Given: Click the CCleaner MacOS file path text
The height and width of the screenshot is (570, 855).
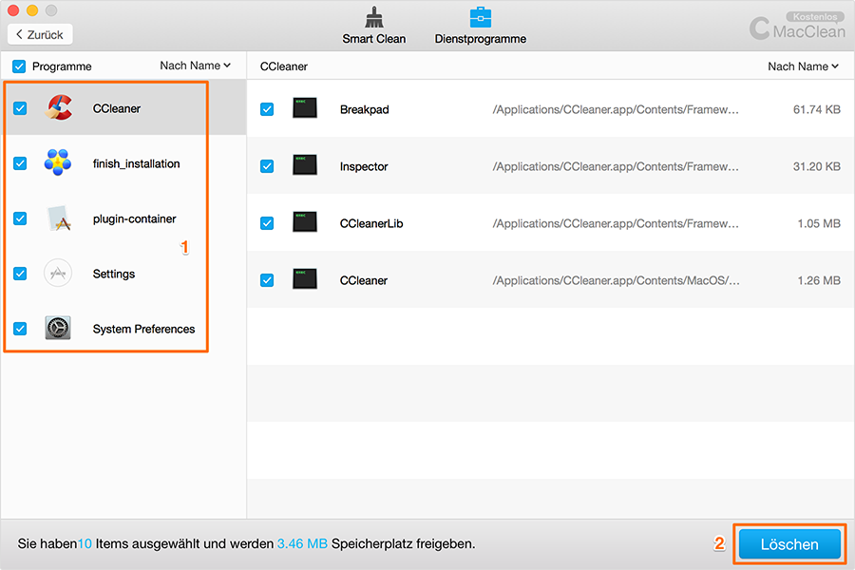Looking at the screenshot, I should tap(617, 280).
